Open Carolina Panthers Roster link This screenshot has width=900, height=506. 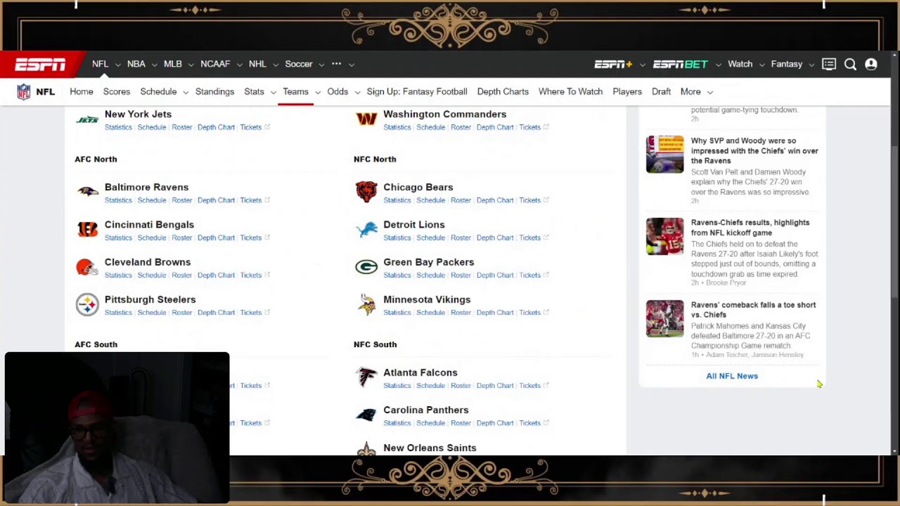[x=461, y=423]
